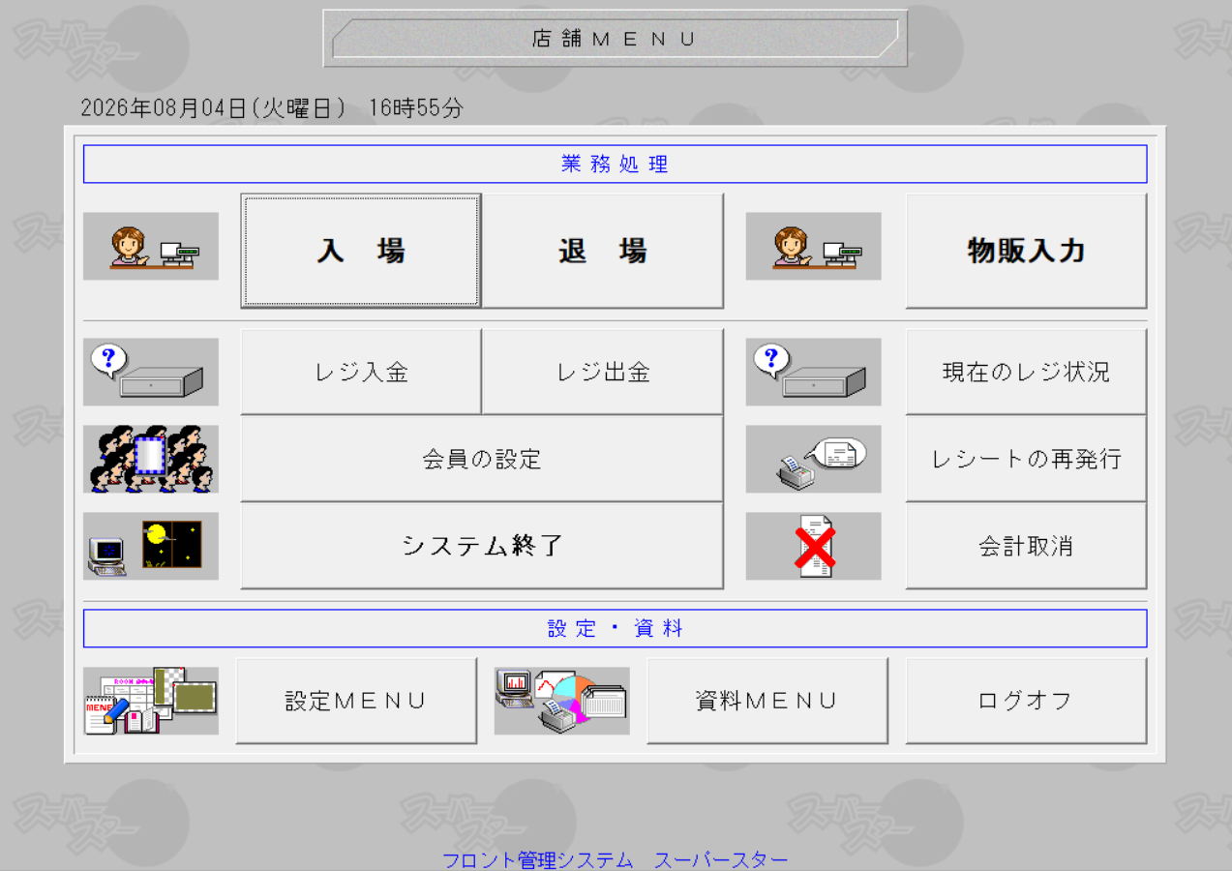Select 会計取消 to cancel a payment
The image size is (1232, 871).
point(1026,546)
